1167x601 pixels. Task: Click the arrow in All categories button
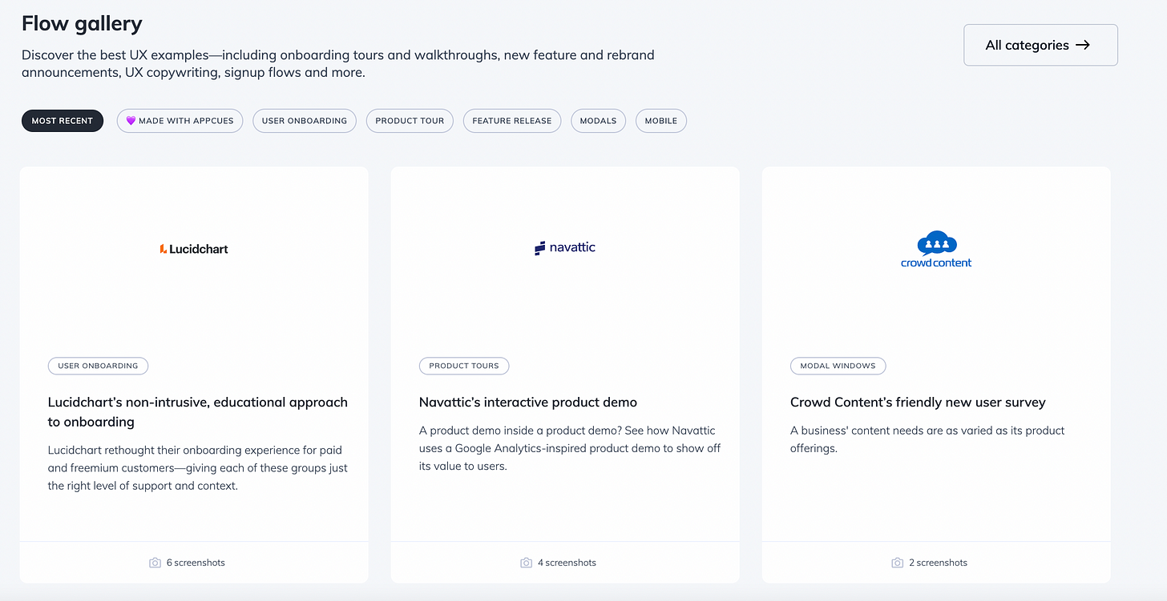pyautogui.click(x=1083, y=45)
